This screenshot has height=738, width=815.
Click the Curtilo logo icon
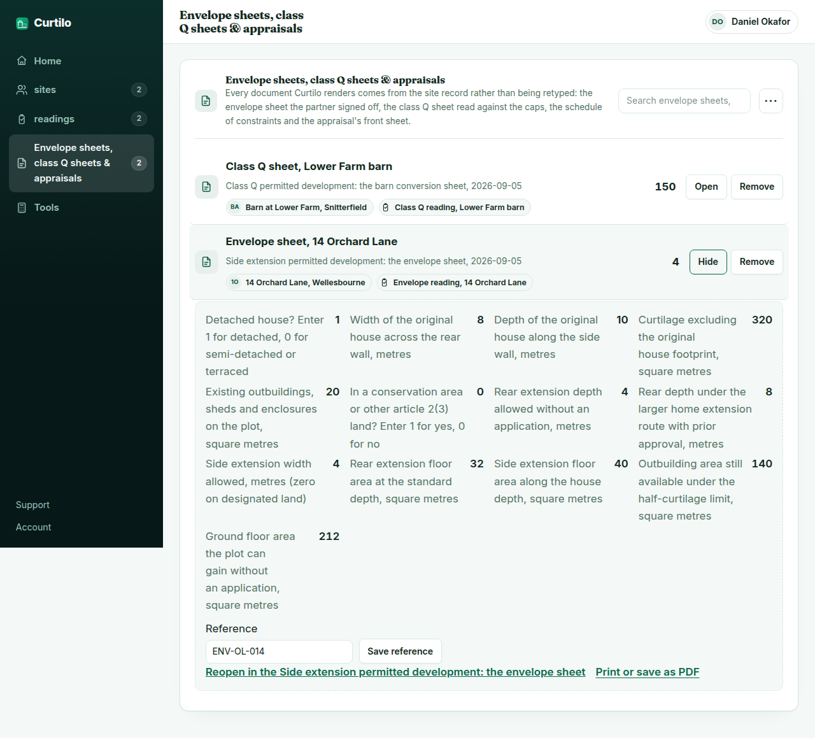[x=22, y=24]
